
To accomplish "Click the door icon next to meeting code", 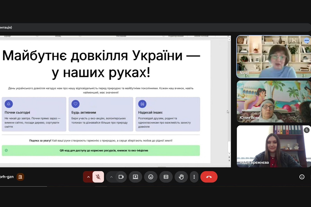I will [x=20, y=177].
